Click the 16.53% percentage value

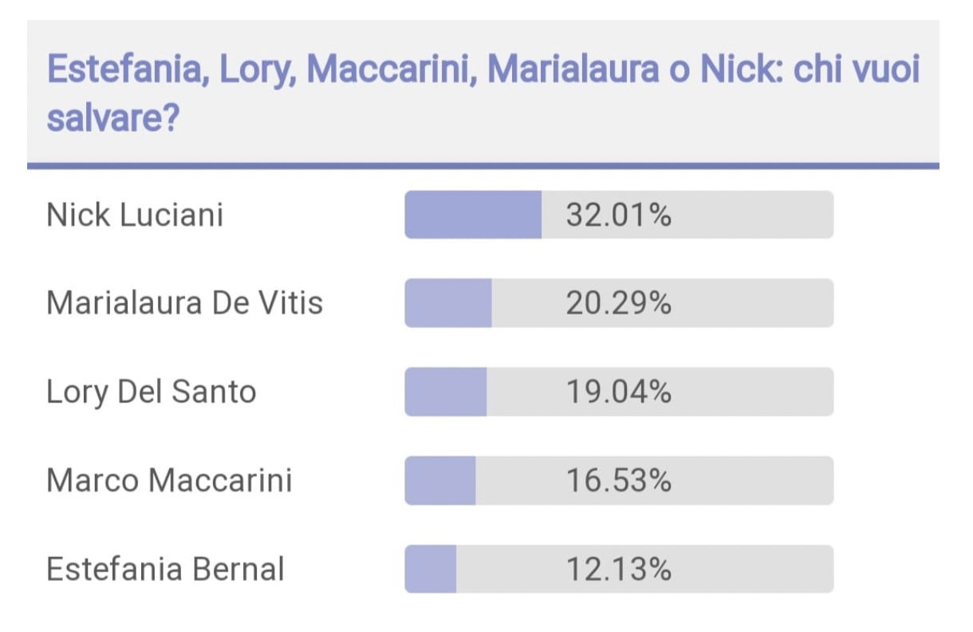[x=619, y=481]
